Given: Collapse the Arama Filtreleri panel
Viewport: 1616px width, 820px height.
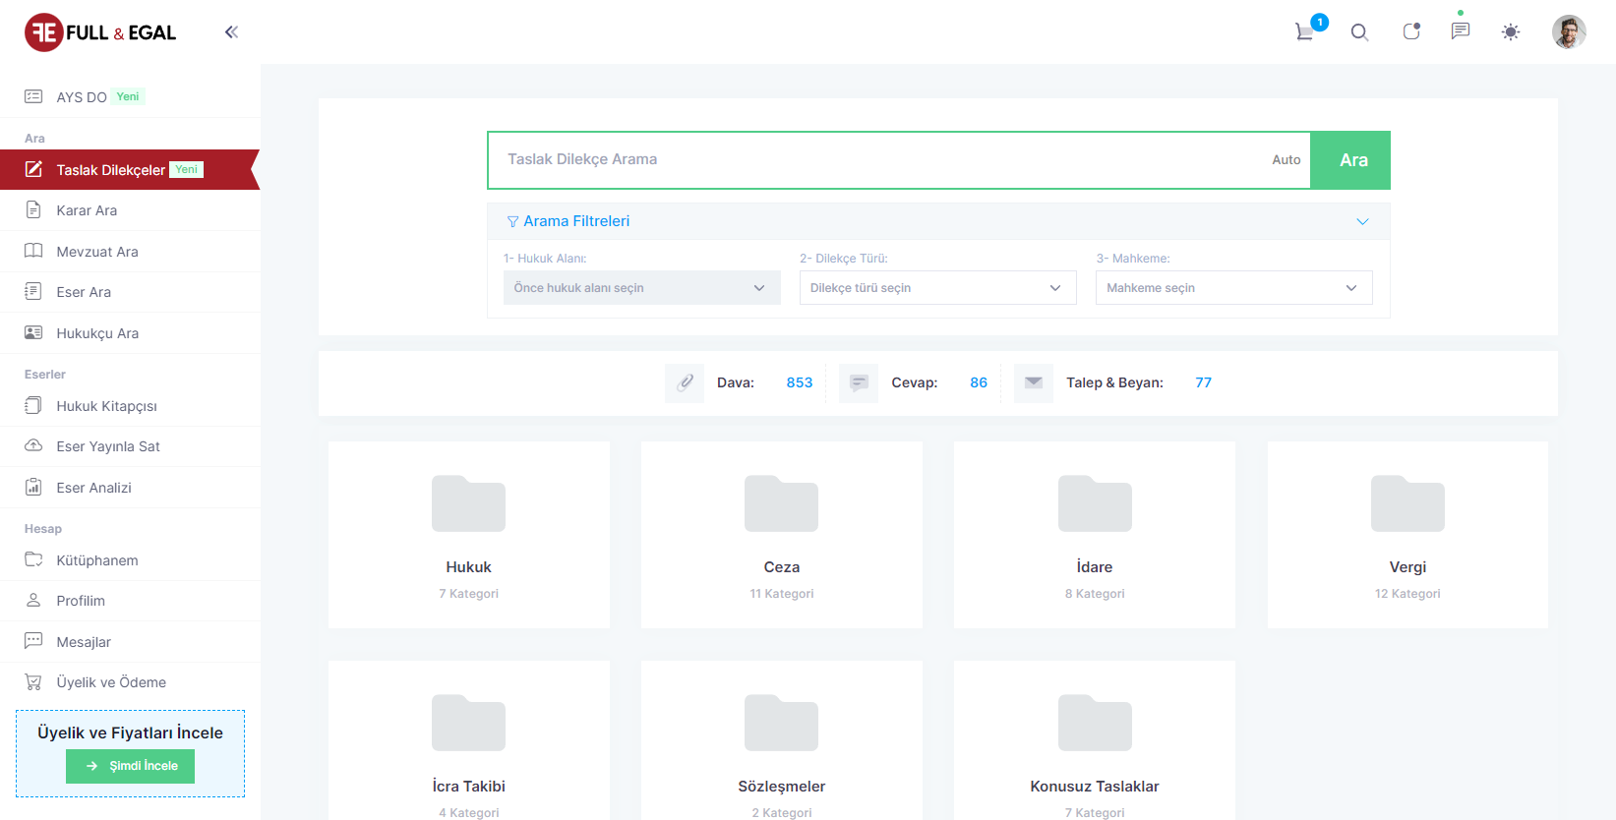Looking at the screenshot, I should click(x=1362, y=221).
